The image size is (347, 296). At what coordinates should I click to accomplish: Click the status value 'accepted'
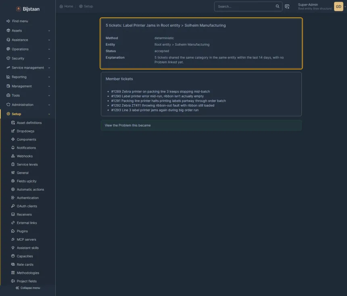[161, 51]
